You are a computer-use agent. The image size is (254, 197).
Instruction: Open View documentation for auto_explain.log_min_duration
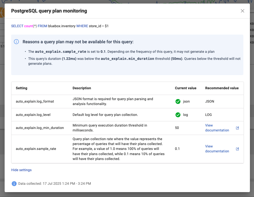pyautogui.click(x=217, y=128)
